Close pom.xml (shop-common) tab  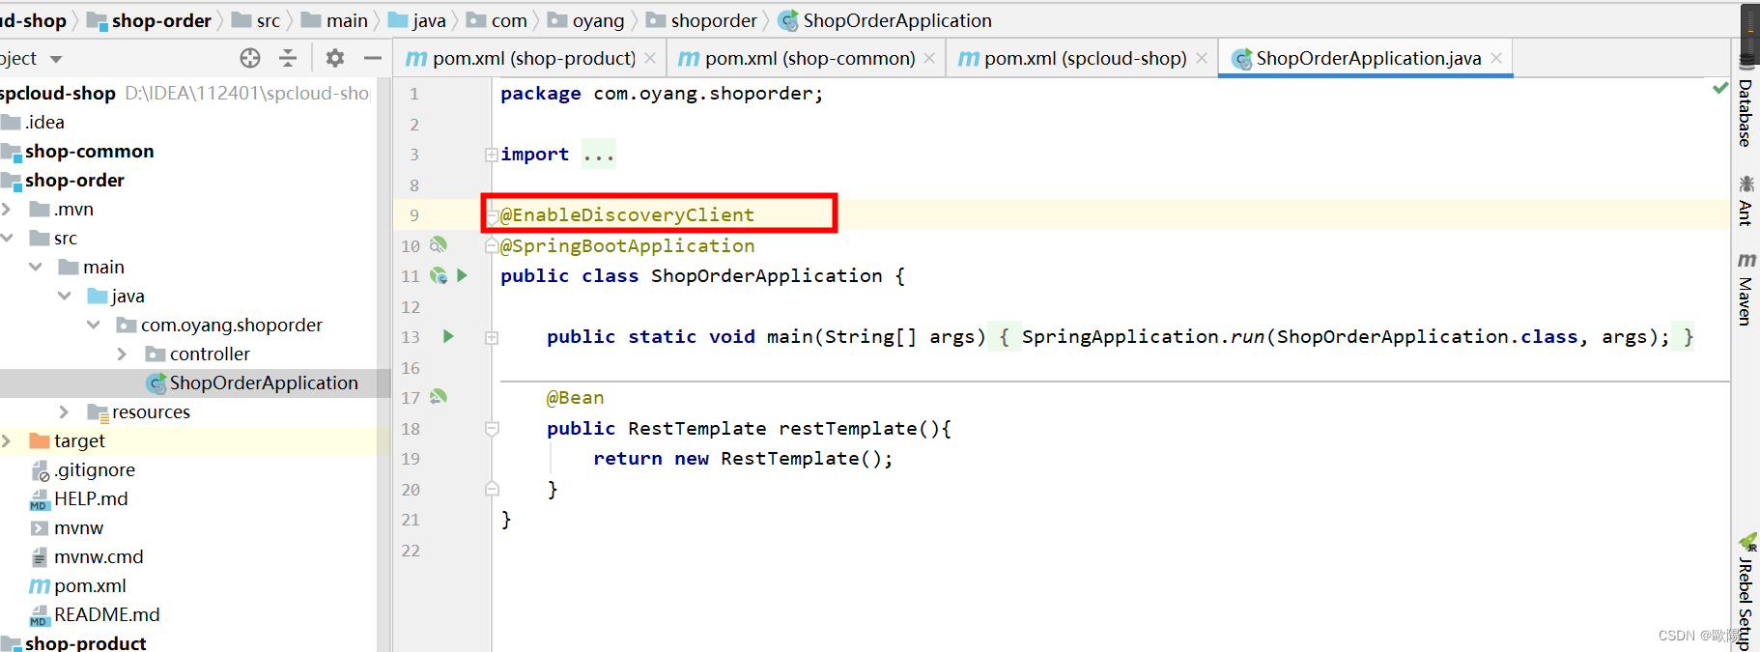click(929, 58)
